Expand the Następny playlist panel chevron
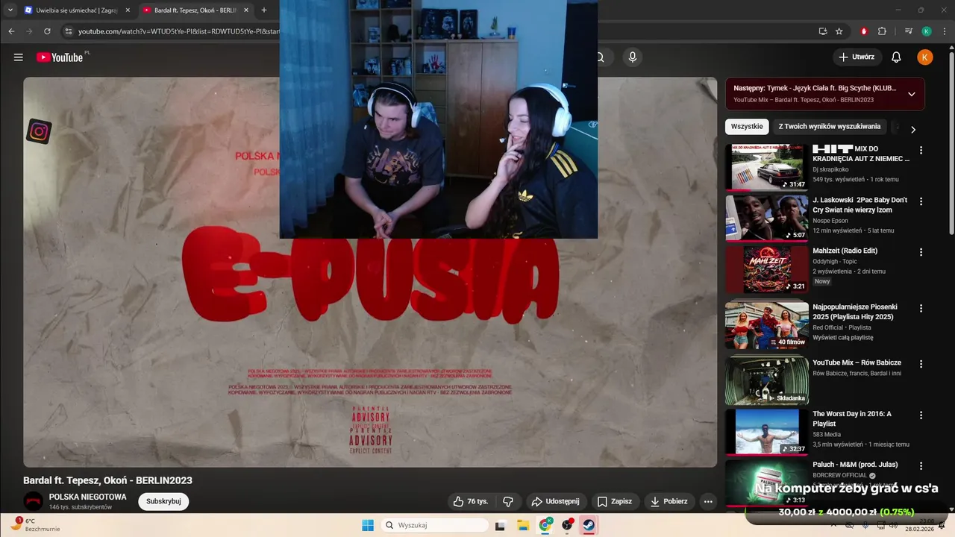 point(911,94)
